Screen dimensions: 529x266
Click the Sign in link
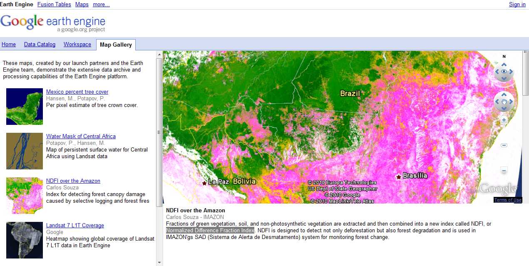tap(517, 4)
